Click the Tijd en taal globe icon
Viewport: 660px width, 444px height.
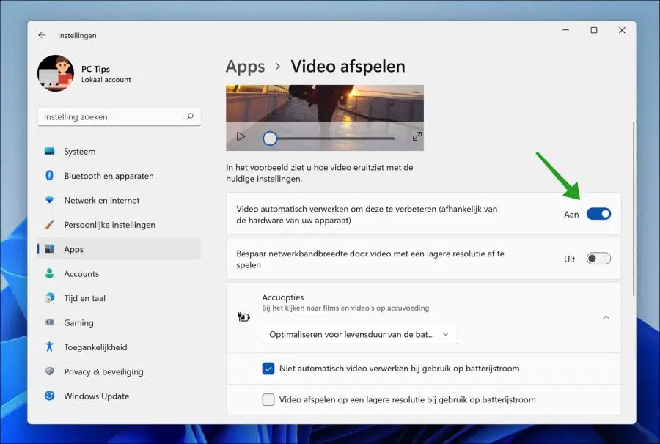point(50,297)
